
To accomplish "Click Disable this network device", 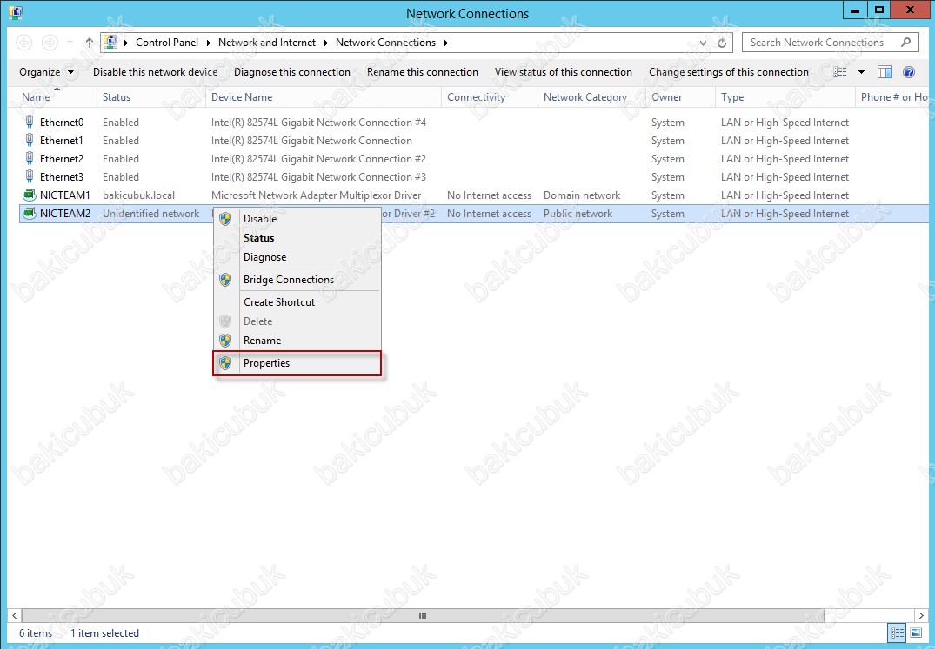I will (155, 72).
